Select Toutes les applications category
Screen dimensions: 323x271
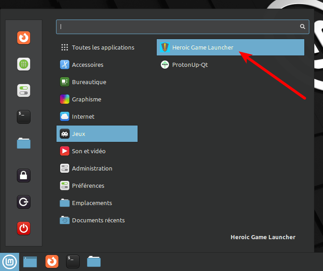tap(97, 47)
